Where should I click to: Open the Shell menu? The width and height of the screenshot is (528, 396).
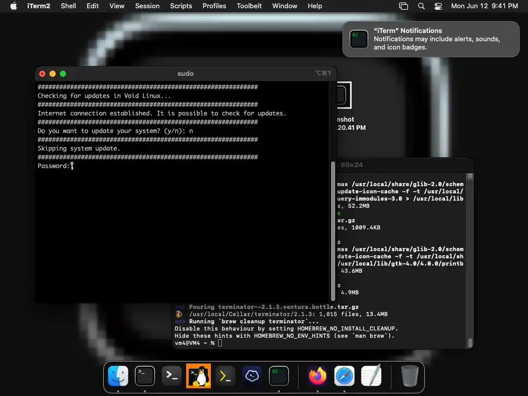pyautogui.click(x=69, y=6)
